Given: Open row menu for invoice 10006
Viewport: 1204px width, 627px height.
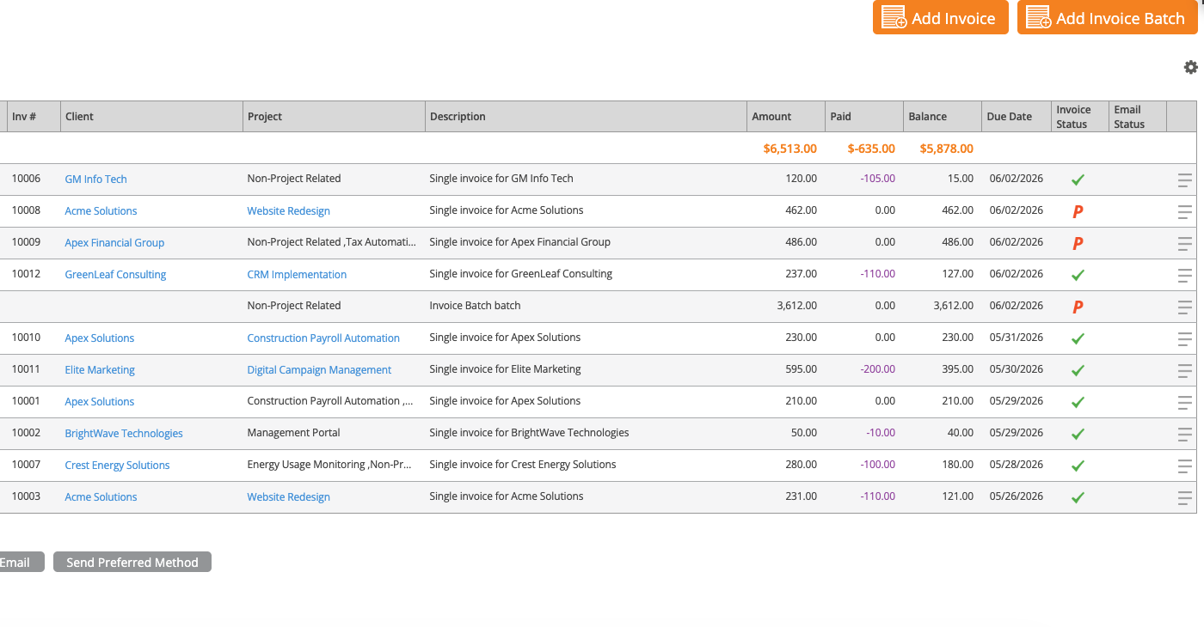Looking at the screenshot, I should [1185, 180].
